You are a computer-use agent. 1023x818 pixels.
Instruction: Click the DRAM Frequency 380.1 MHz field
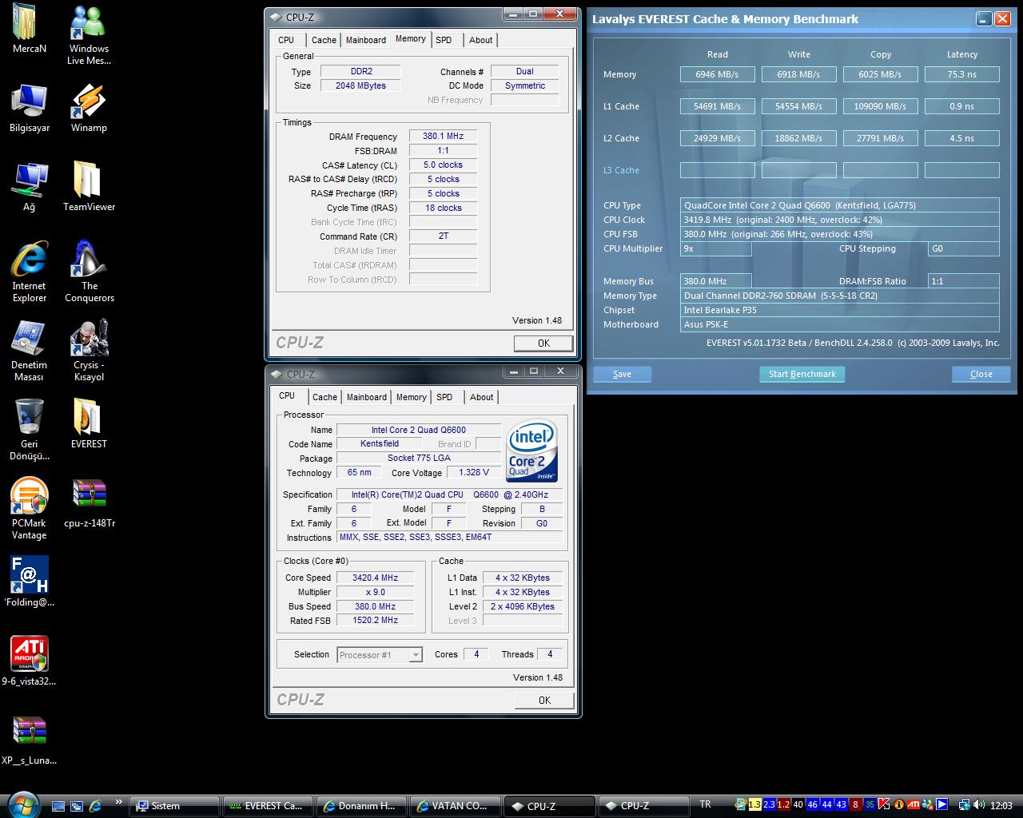(x=443, y=137)
